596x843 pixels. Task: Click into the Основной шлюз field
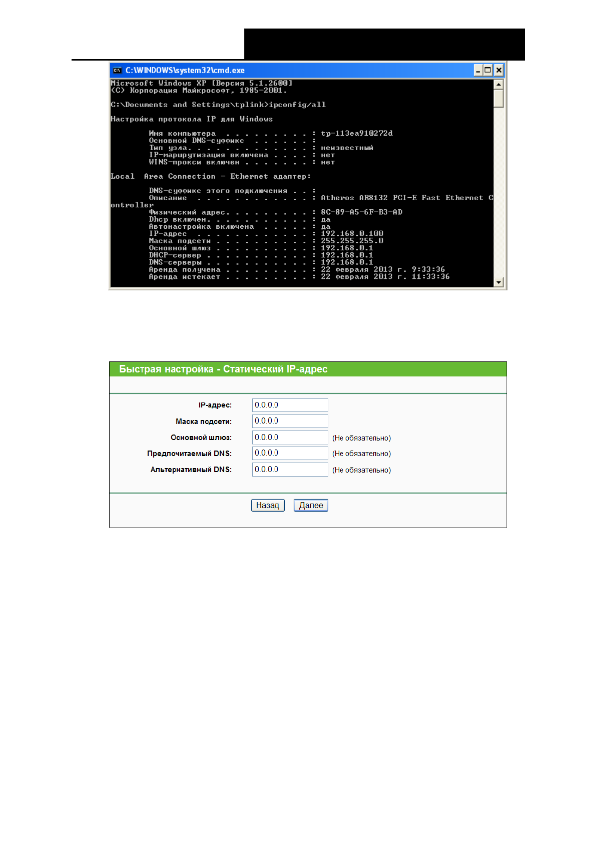tap(290, 438)
